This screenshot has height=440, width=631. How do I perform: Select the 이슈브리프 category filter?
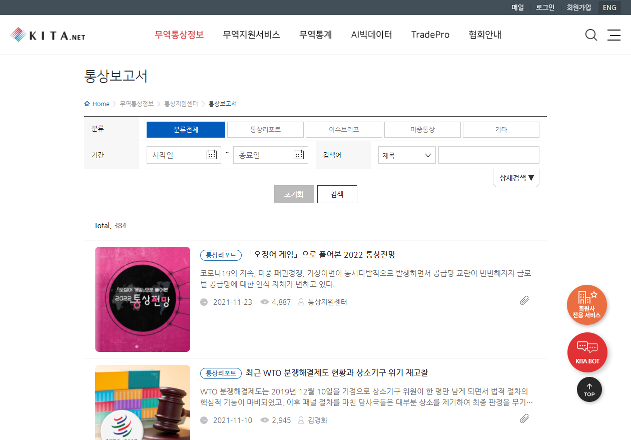344,130
